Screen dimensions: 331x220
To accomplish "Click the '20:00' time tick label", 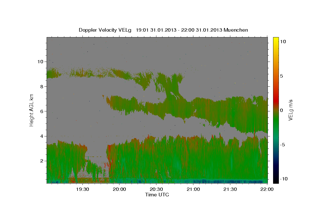I will tap(119, 189).
